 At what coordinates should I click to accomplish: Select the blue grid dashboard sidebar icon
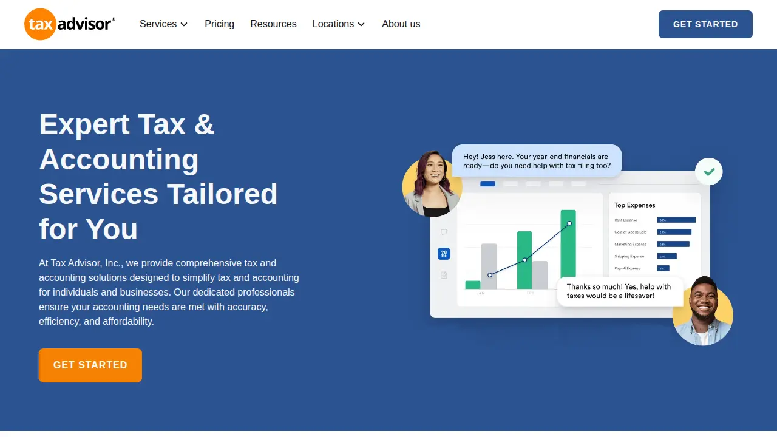444,254
